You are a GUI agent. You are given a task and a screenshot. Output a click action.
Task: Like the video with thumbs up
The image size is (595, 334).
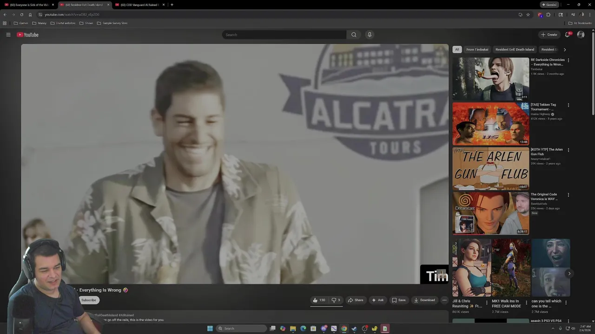tap(319, 300)
